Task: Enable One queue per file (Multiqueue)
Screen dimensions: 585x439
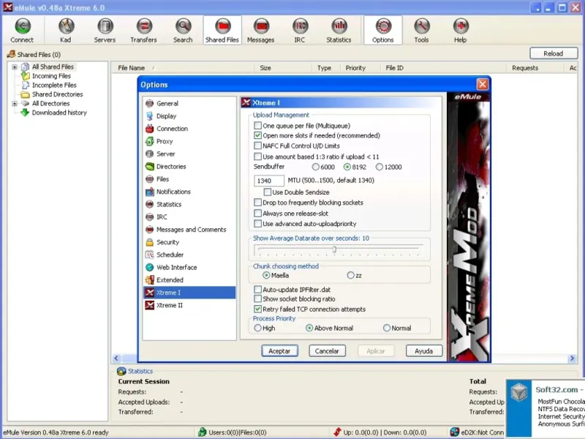Action: click(257, 125)
